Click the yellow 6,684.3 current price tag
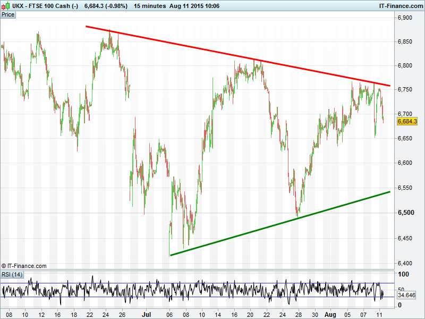Screen dimensions: 425x319 pyautogui.click(x=407, y=121)
